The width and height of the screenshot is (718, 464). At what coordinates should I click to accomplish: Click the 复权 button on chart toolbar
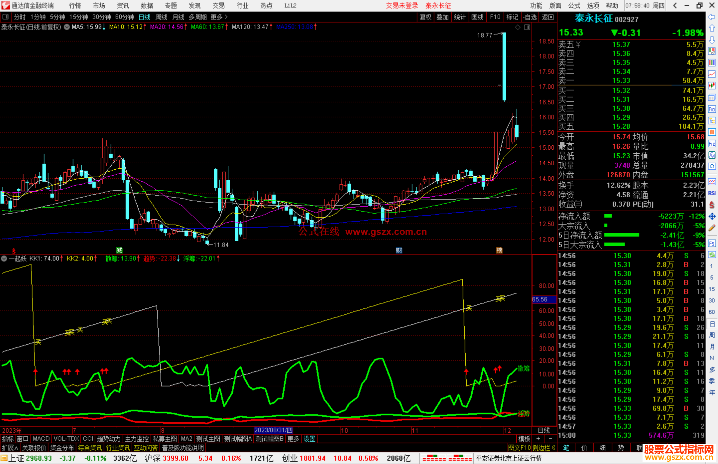click(x=425, y=17)
